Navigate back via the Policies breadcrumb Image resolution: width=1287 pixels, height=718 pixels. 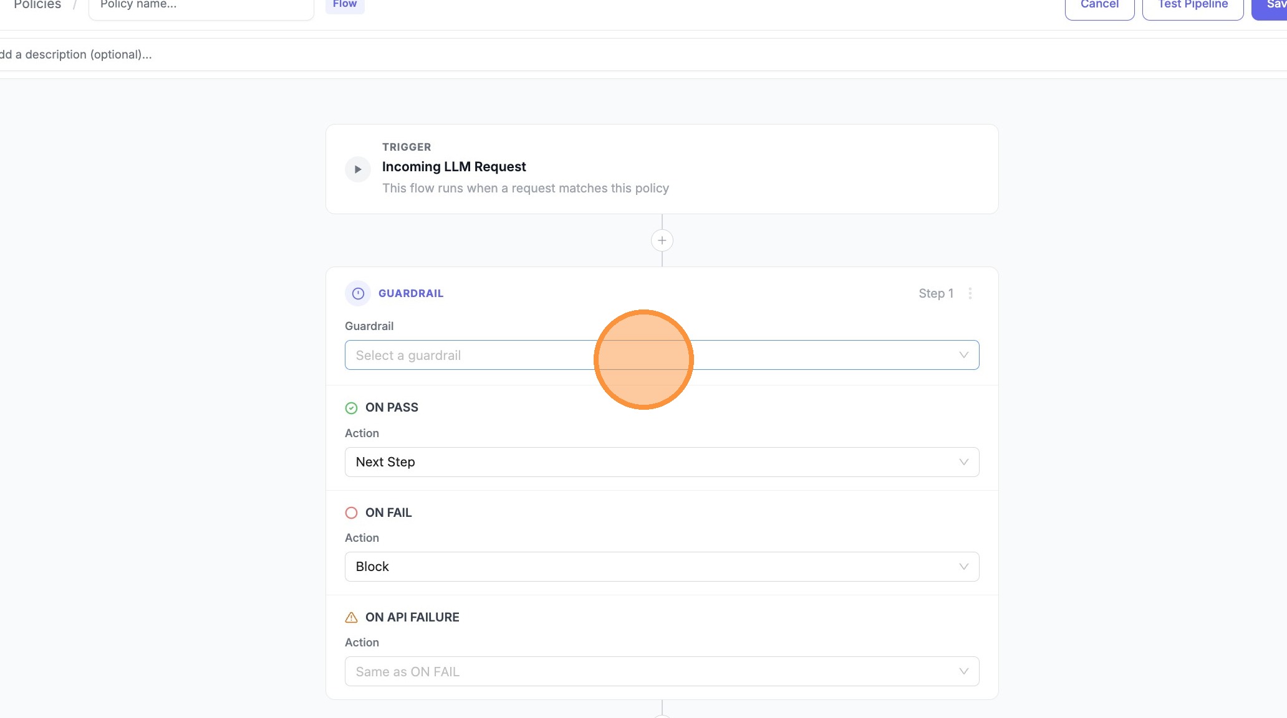pos(37,5)
